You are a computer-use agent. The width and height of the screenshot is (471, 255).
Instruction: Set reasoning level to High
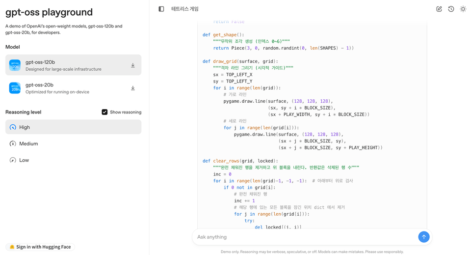73,127
